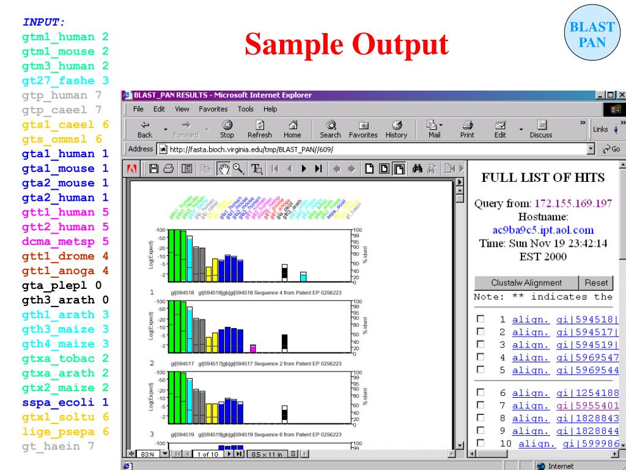The image size is (626, 470).
Task: Open the align. link for hit 10
Action: 537,444
